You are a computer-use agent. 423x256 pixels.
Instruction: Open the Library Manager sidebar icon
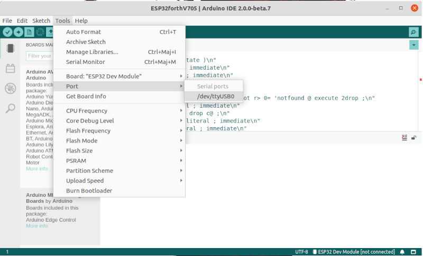pyautogui.click(x=10, y=68)
